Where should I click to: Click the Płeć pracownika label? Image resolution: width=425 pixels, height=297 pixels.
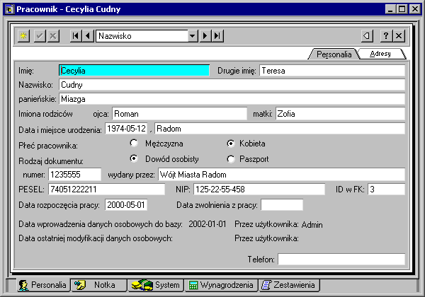click(48, 146)
